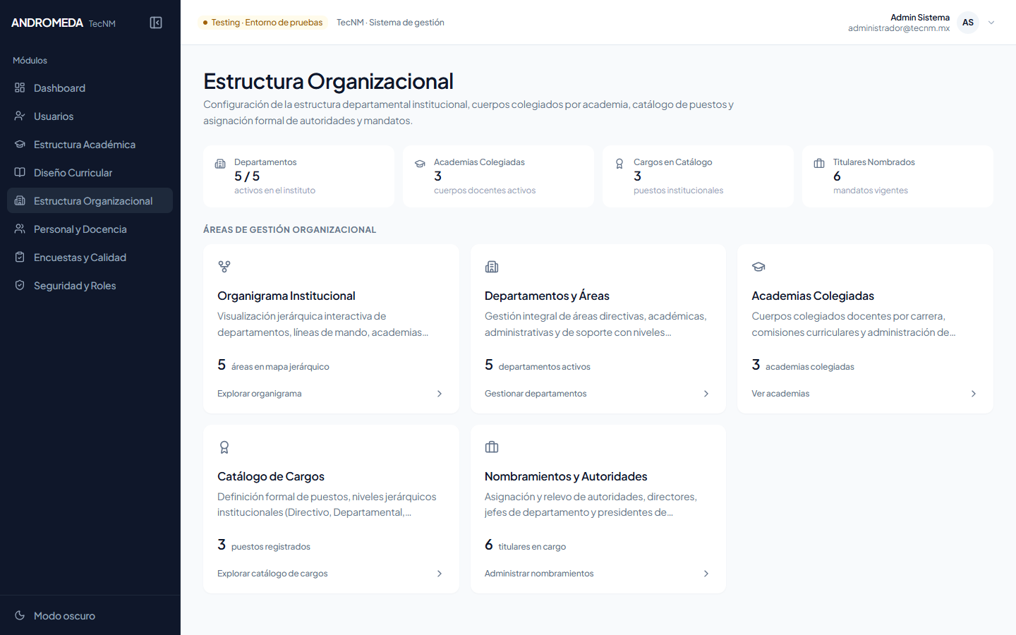The height and width of the screenshot is (635, 1016).
Task: Click the Estructura Académica graduation cap icon
Action: [x=20, y=144]
